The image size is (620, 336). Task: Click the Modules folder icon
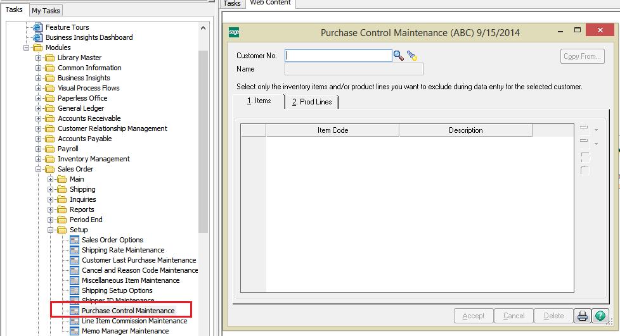[37, 48]
